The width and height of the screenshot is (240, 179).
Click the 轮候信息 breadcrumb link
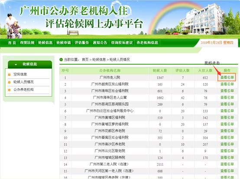coord(99,60)
